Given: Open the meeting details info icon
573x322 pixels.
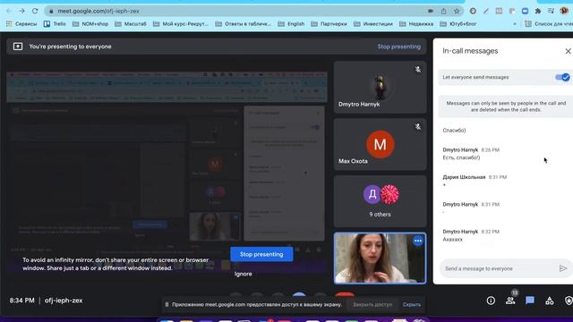Looking at the screenshot, I should click(491, 301).
